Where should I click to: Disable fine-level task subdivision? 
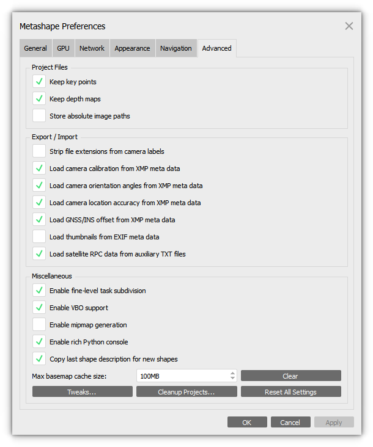[x=39, y=291]
